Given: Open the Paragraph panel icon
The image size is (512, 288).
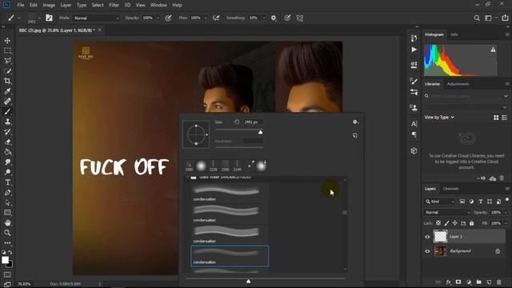Looking at the screenshot, I should (414, 134).
